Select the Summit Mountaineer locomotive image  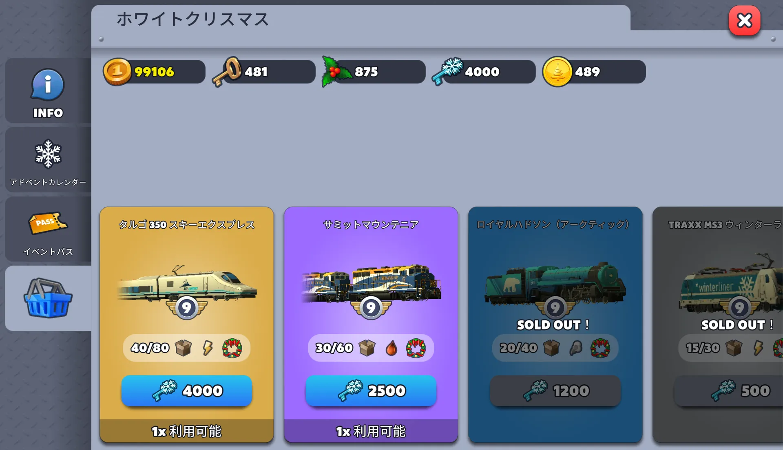(x=371, y=284)
